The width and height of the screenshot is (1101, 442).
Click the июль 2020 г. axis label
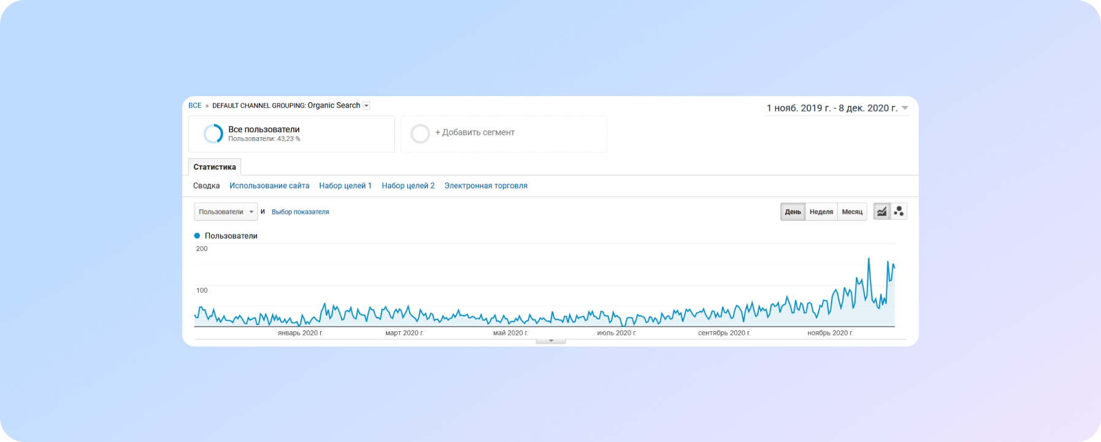(x=616, y=333)
